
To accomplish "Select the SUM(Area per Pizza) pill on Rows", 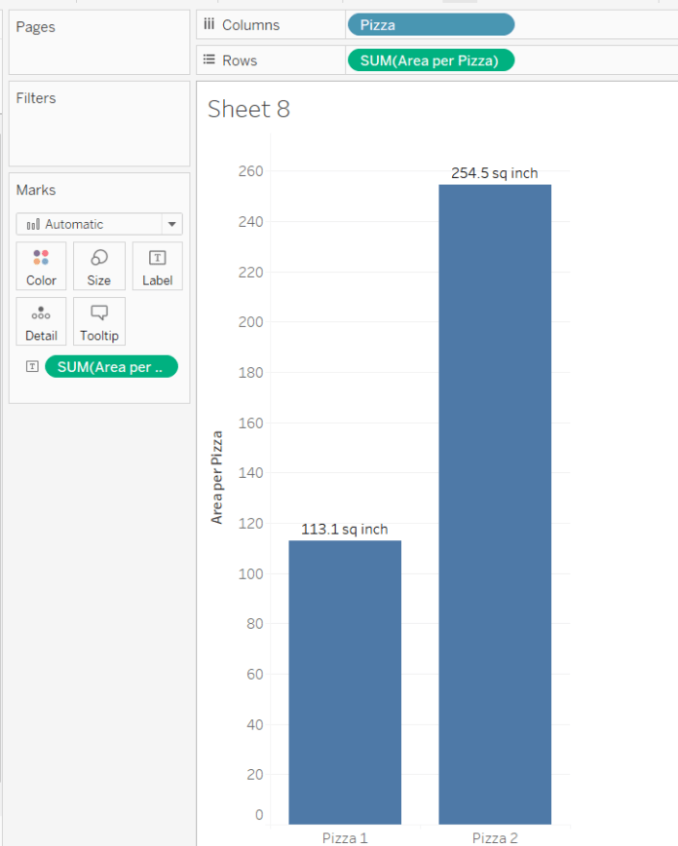I will pos(430,60).
